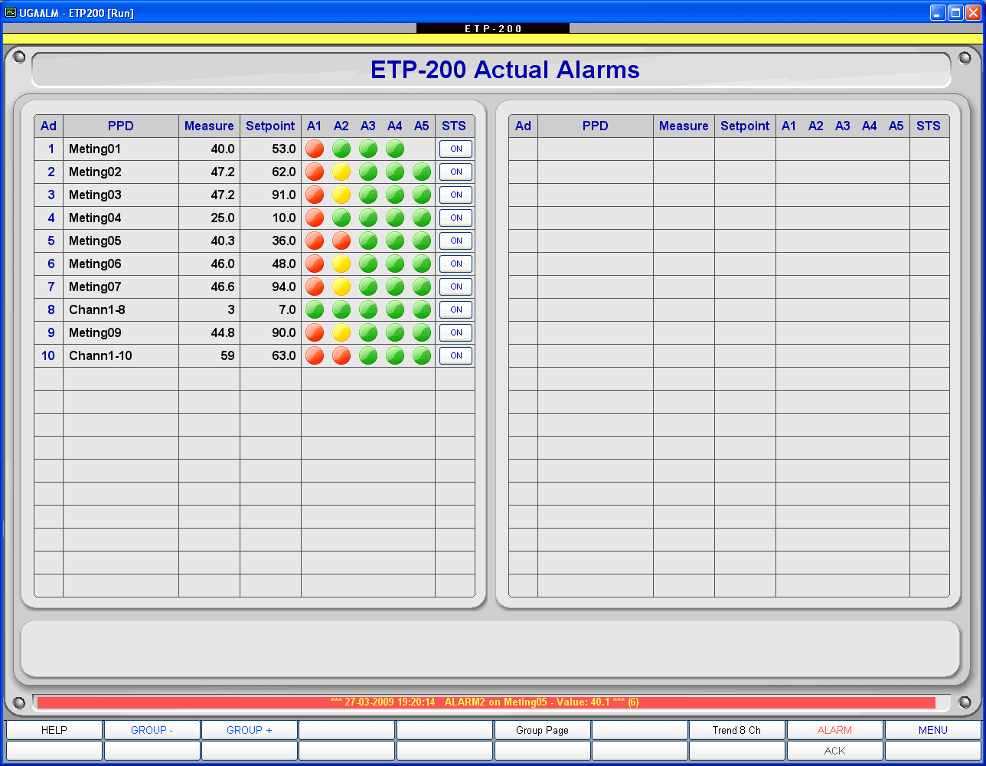Click the measure value 44.8 for Meting09
This screenshot has height=766, width=986.
223,332
